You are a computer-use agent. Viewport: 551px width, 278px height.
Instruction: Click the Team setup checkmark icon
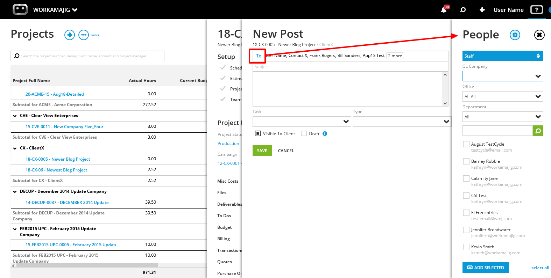pyautogui.click(x=223, y=99)
